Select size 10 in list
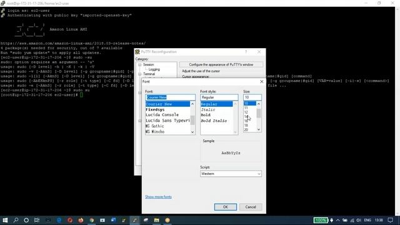Screen dimensions: 400x225 (250, 103)
